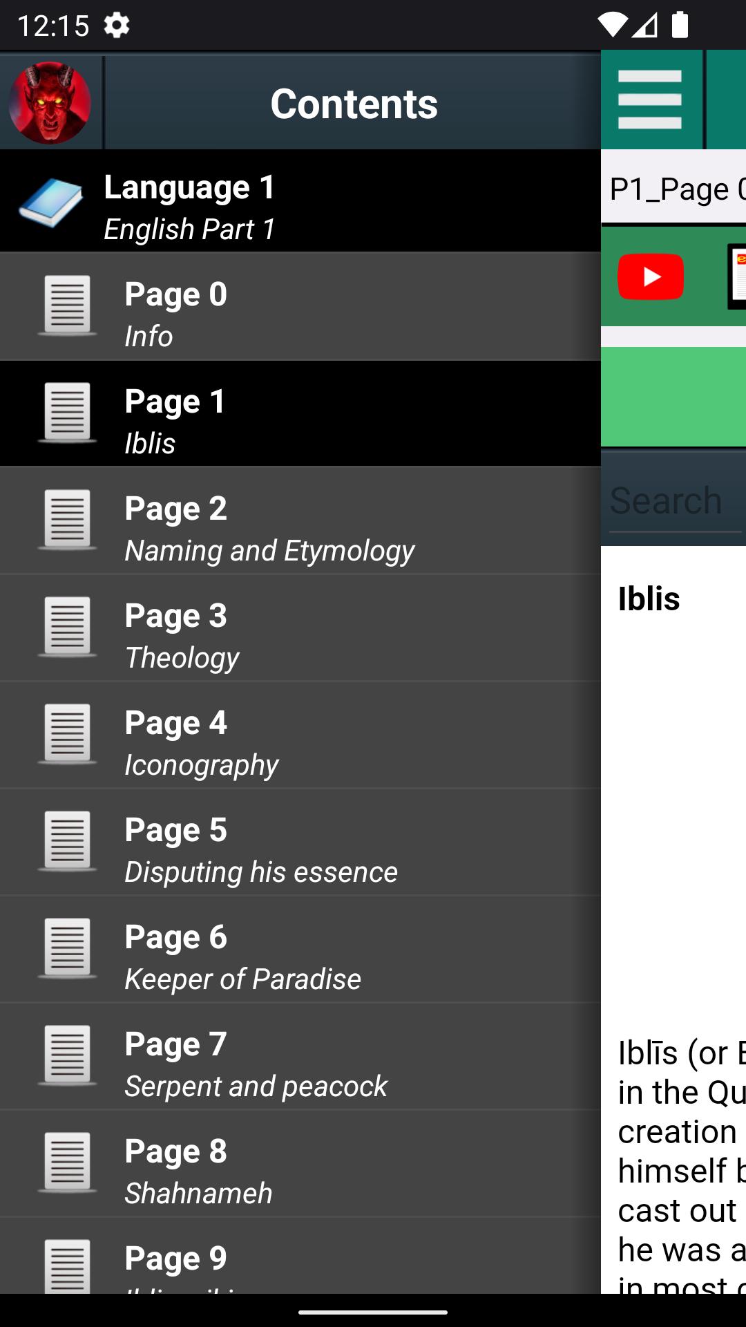Open Page 7 Serpent and peacock
The height and width of the screenshot is (1327, 746).
coord(300,1056)
